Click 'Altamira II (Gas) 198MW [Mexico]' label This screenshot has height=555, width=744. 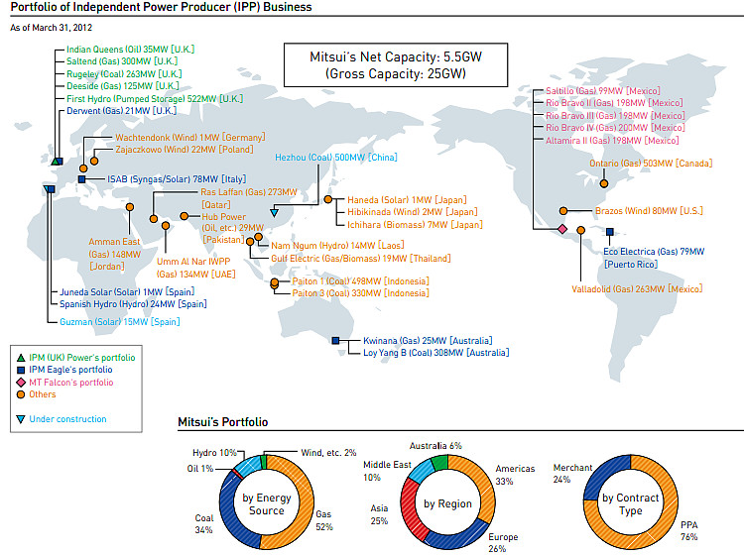612,141
